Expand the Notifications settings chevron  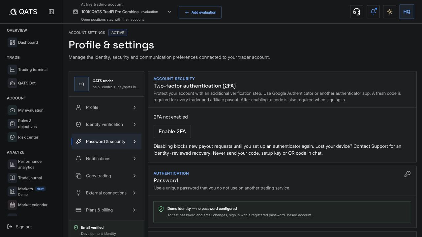click(x=135, y=159)
